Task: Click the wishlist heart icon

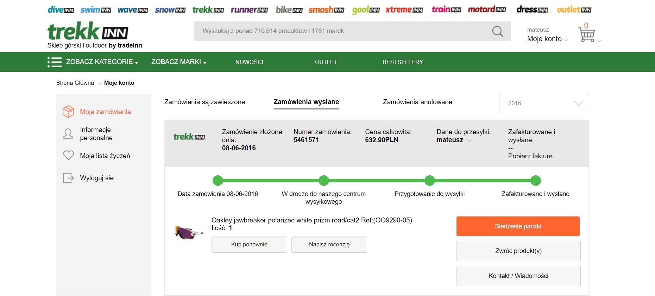Action: tap(68, 155)
